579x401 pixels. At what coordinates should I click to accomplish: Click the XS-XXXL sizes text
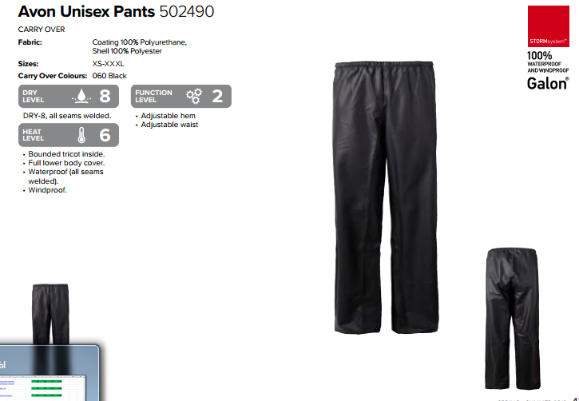(x=108, y=64)
